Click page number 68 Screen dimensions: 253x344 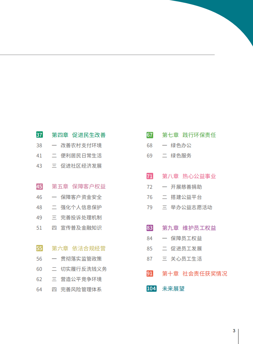click(150, 145)
